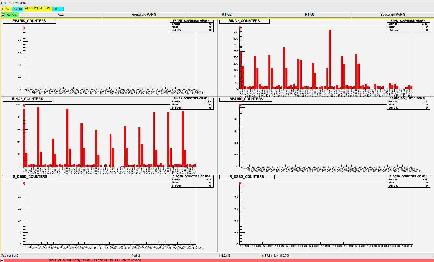Click the red R marker in S_DSSD_COUNTERS plot

(24, 183)
